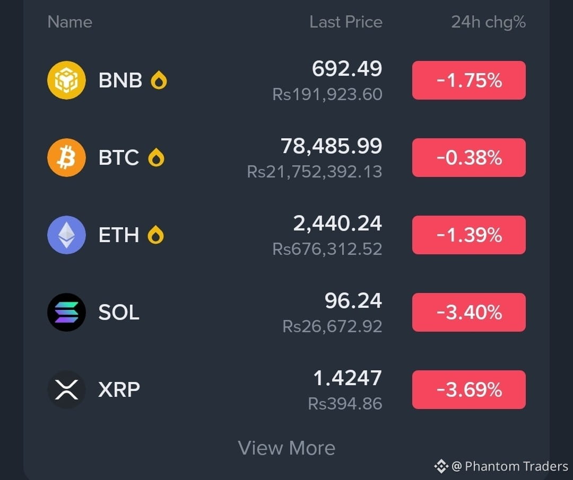Tap the XRP logo icon
Image resolution: width=573 pixels, height=480 pixels.
[x=66, y=389]
